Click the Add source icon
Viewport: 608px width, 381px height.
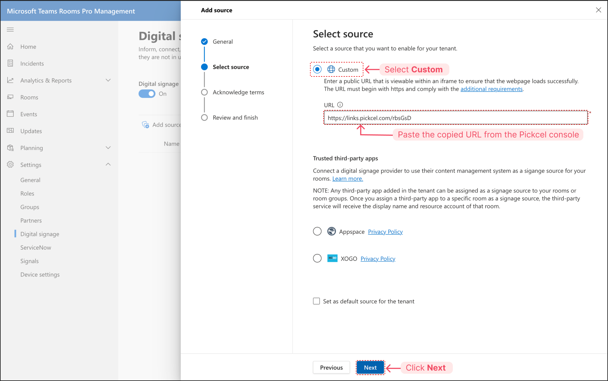click(145, 125)
